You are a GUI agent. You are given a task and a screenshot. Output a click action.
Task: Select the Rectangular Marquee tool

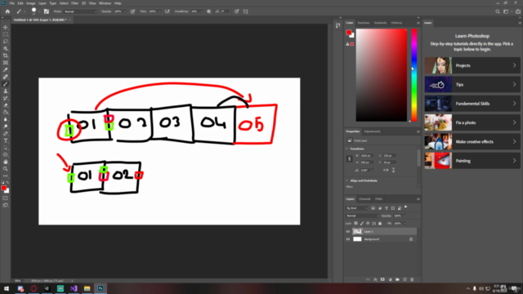coord(6,34)
